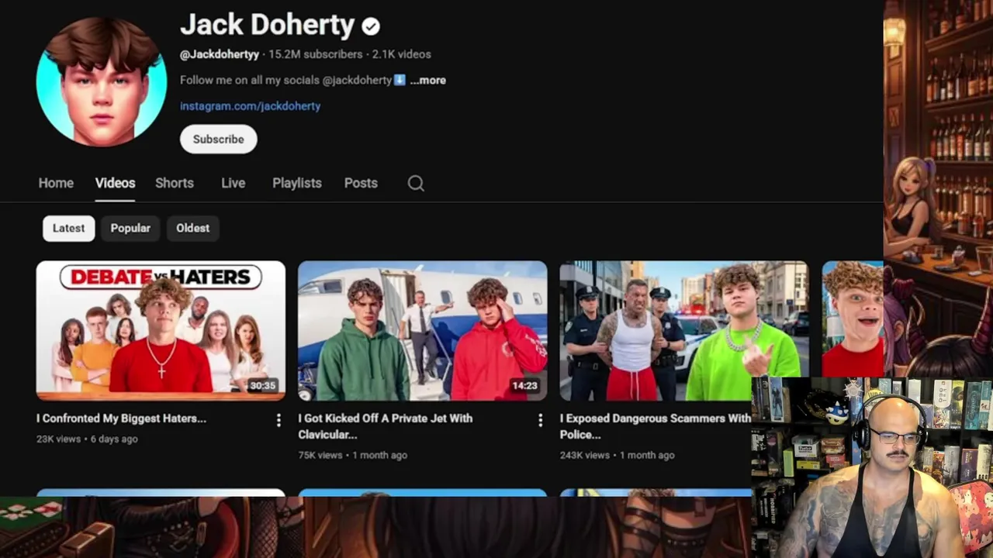Open options menu for 'I Confronted My Biggest Haters' video
This screenshot has width=993, height=558.
(279, 420)
